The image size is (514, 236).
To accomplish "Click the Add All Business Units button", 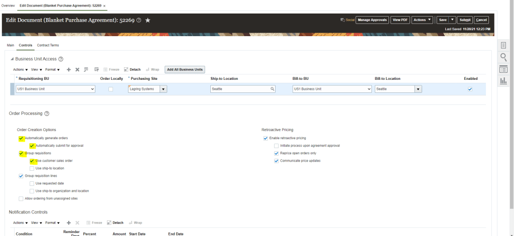I will (x=185, y=69).
